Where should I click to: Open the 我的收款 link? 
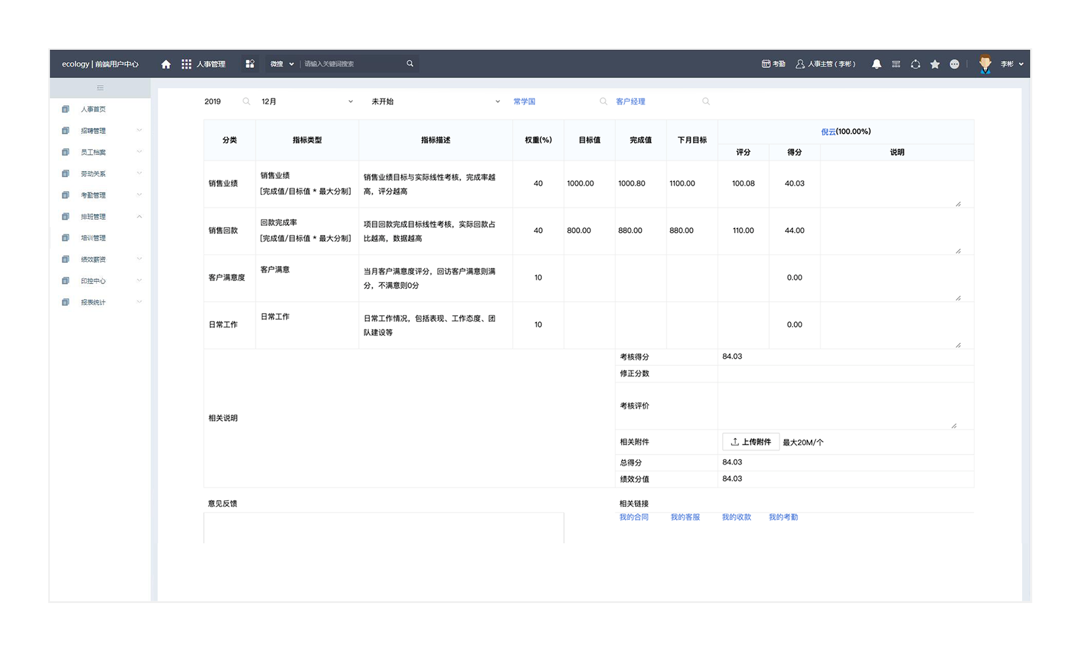[736, 517]
